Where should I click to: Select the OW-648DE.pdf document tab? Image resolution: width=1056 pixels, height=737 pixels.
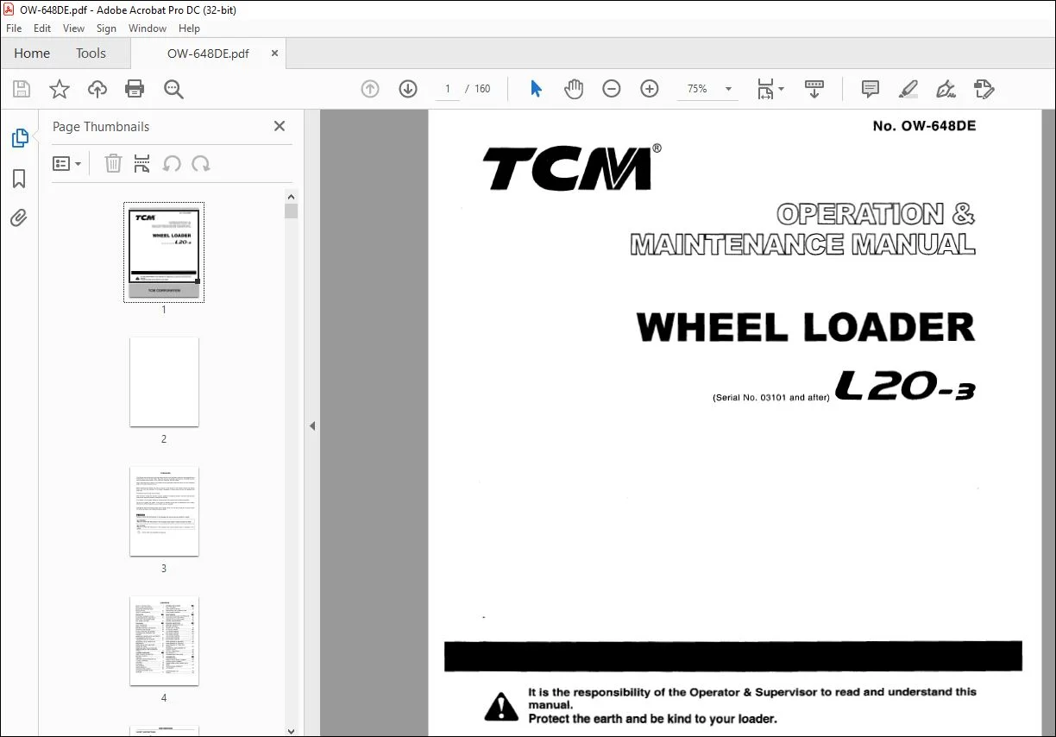(x=208, y=54)
